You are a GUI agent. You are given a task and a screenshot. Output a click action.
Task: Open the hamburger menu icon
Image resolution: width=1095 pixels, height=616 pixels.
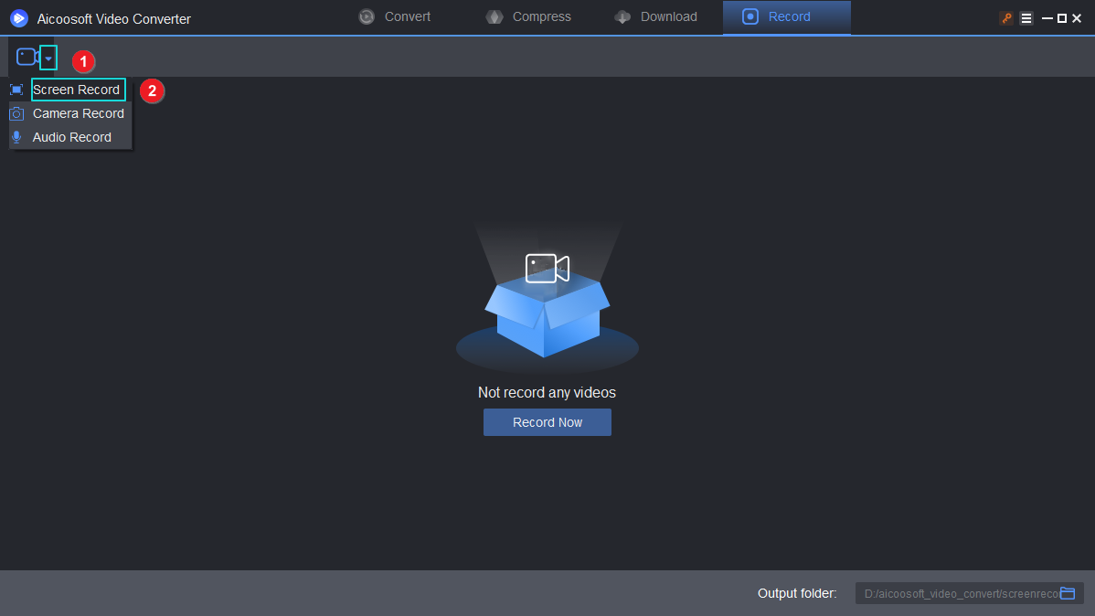(1026, 19)
